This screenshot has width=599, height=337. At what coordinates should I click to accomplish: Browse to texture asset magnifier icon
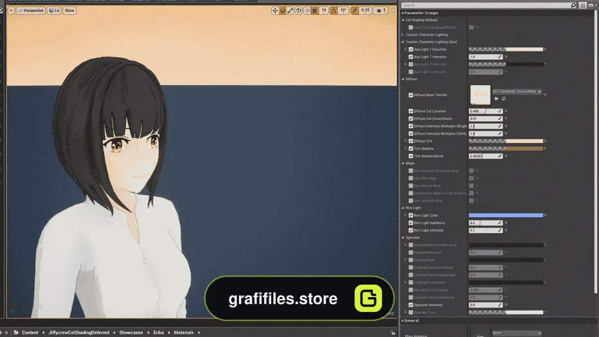(x=504, y=99)
